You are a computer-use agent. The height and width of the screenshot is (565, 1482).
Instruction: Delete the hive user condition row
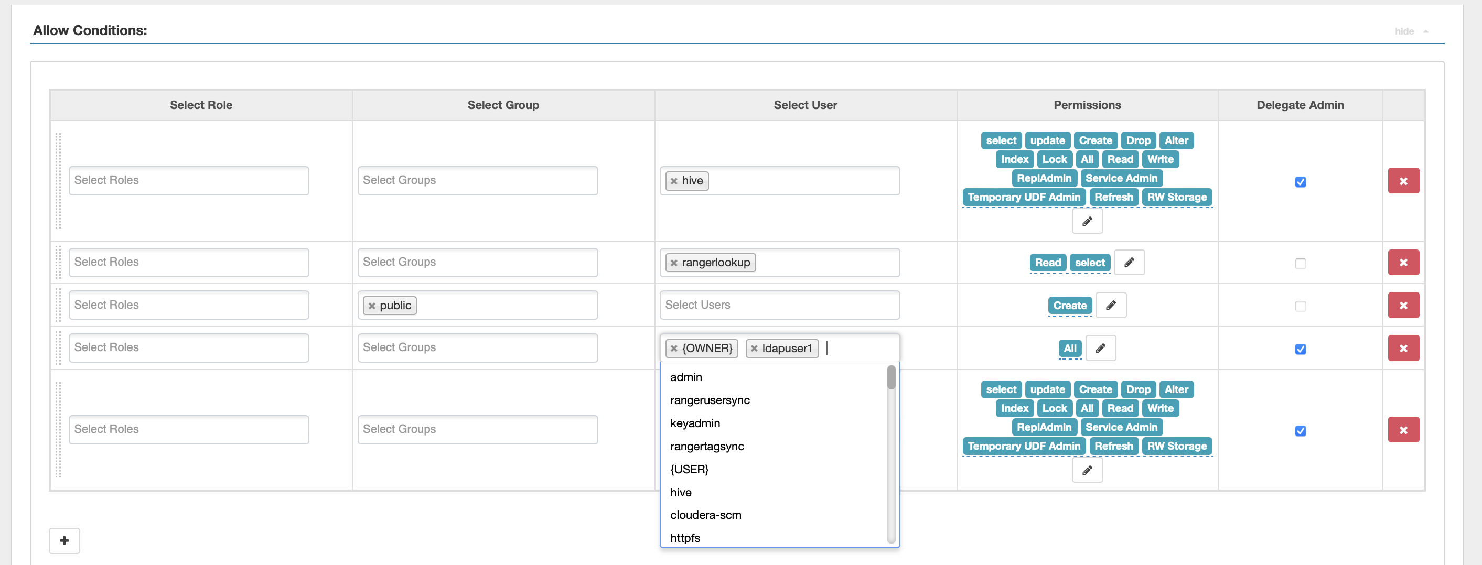click(1403, 181)
